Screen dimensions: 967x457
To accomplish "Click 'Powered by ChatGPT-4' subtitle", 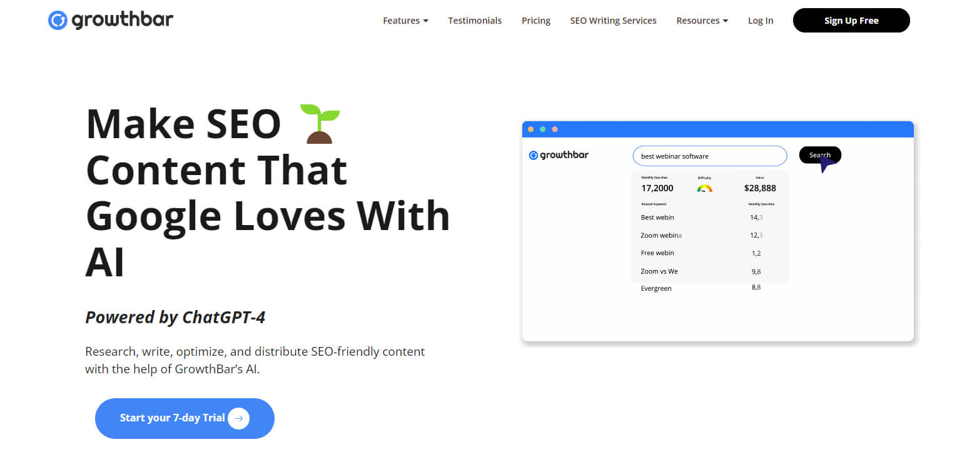I will [175, 318].
